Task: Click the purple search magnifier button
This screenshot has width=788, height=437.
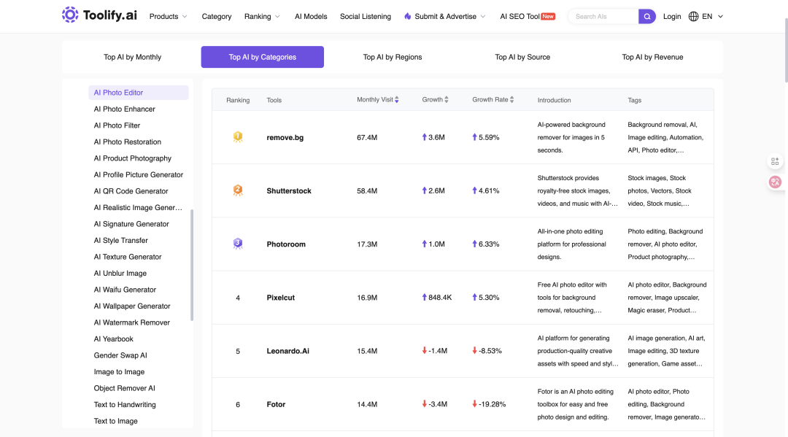Action: coord(646,17)
